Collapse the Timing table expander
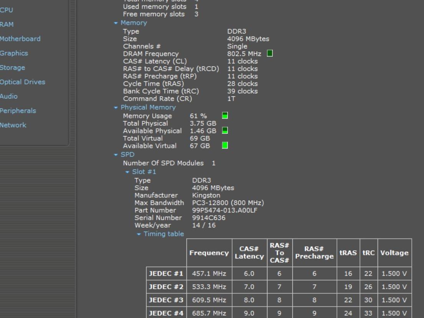 pos(139,234)
